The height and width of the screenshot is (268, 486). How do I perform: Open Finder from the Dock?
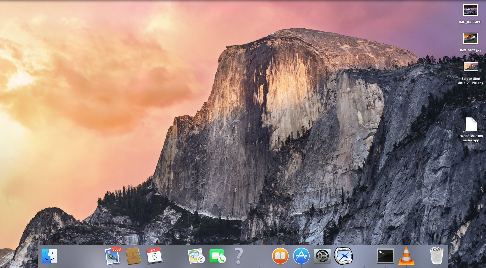click(x=49, y=256)
